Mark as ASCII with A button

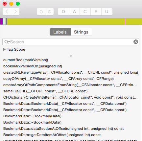[74, 12]
